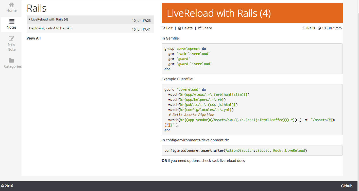
Task: Open the Github link in the footer
Action: (x=347, y=186)
